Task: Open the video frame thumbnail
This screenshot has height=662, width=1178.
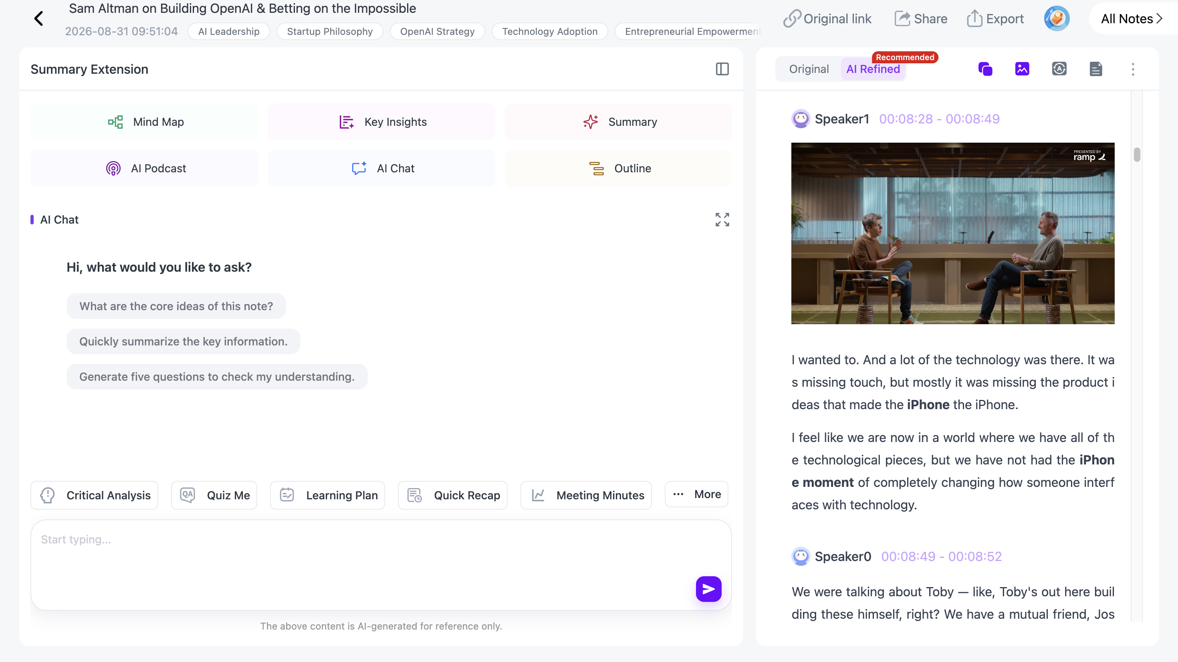Action: tap(952, 233)
